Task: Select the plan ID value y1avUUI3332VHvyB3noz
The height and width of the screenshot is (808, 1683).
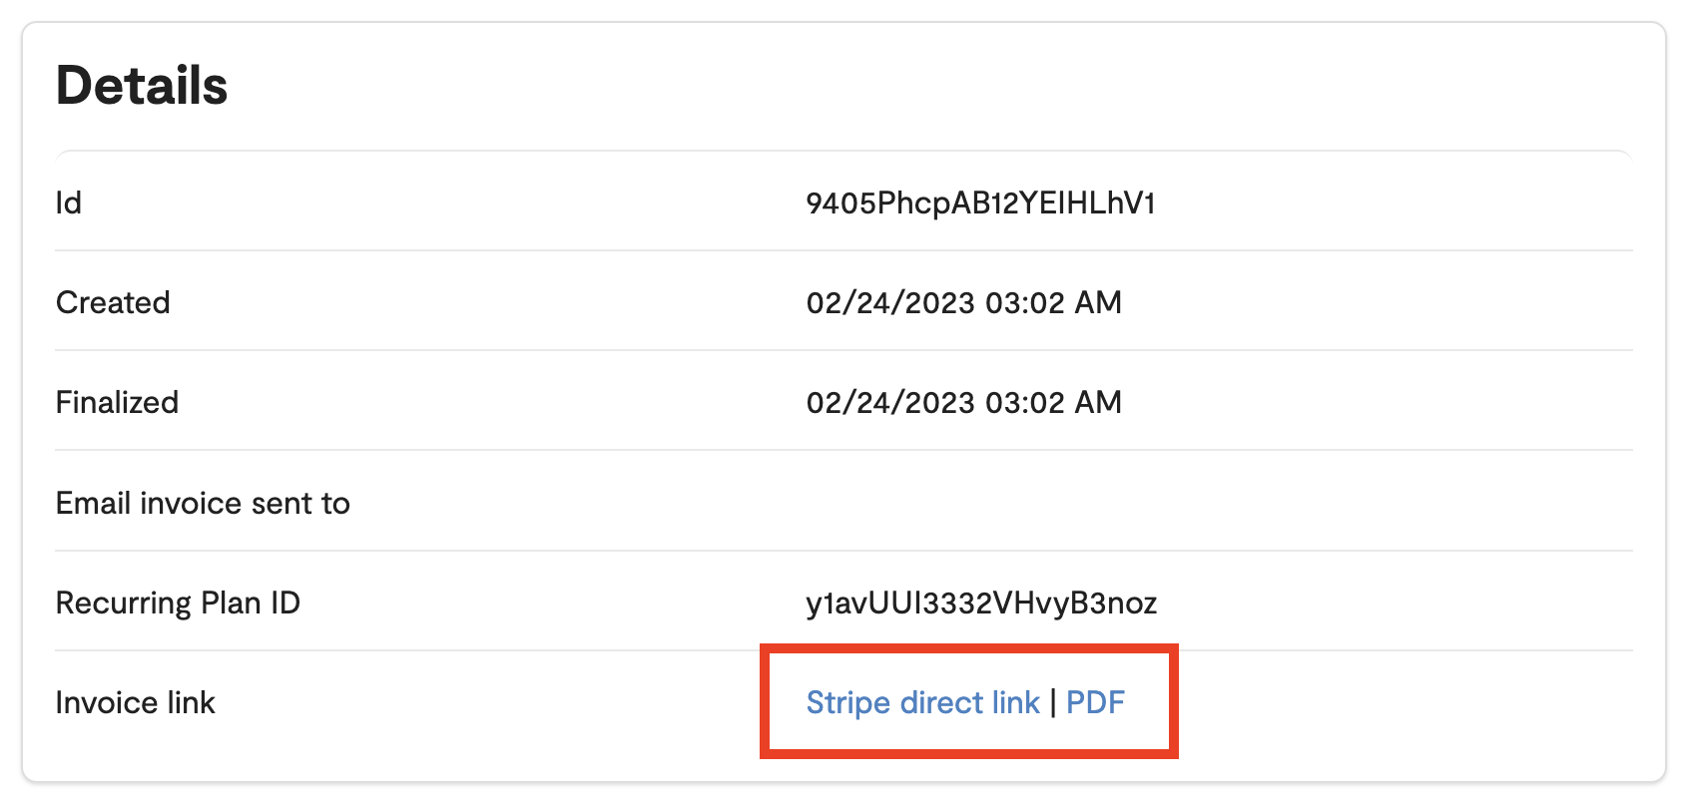Action: [982, 603]
